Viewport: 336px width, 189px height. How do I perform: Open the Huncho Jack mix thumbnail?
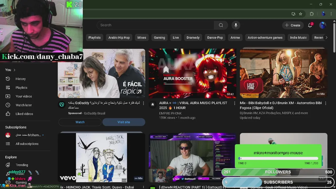(101, 157)
